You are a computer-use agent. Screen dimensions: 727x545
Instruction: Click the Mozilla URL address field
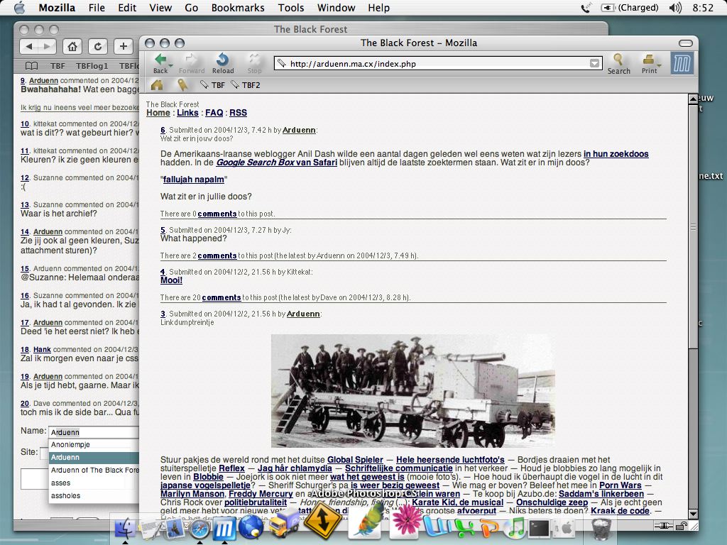pyautogui.click(x=439, y=63)
